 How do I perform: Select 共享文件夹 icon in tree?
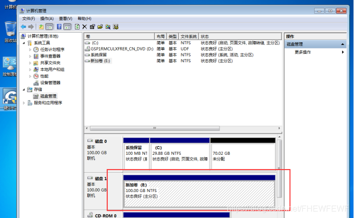point(36,63)
